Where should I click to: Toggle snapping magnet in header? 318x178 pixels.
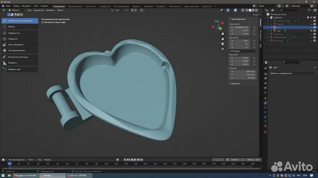click(132, 10)
